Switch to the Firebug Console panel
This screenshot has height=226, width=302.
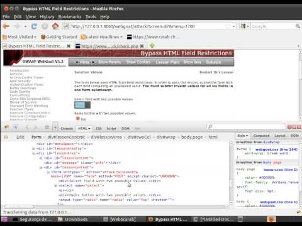[67, 129]
